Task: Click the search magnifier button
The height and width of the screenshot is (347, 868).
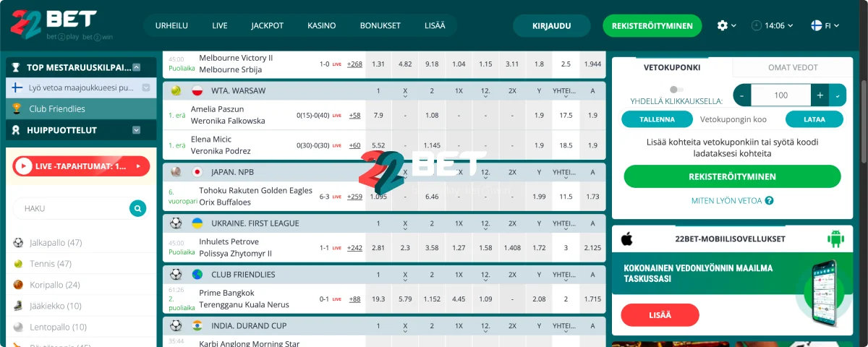Action: pyautogui.click(x=137, y=208)
